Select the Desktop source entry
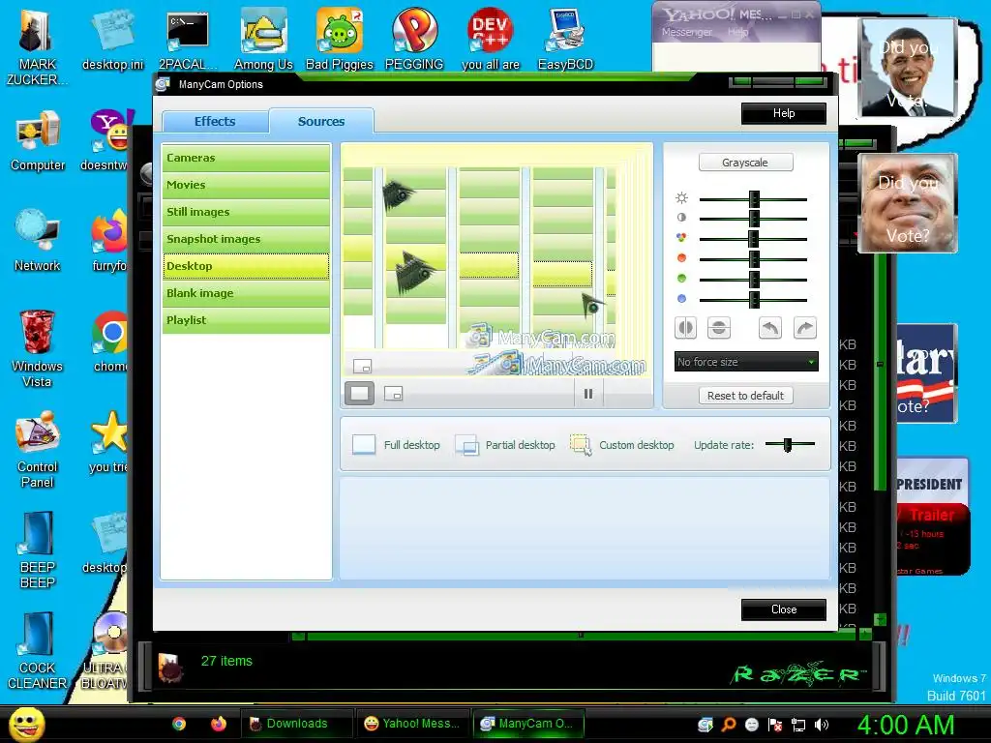Screen dimensions: 991x743 pos(246,266)
